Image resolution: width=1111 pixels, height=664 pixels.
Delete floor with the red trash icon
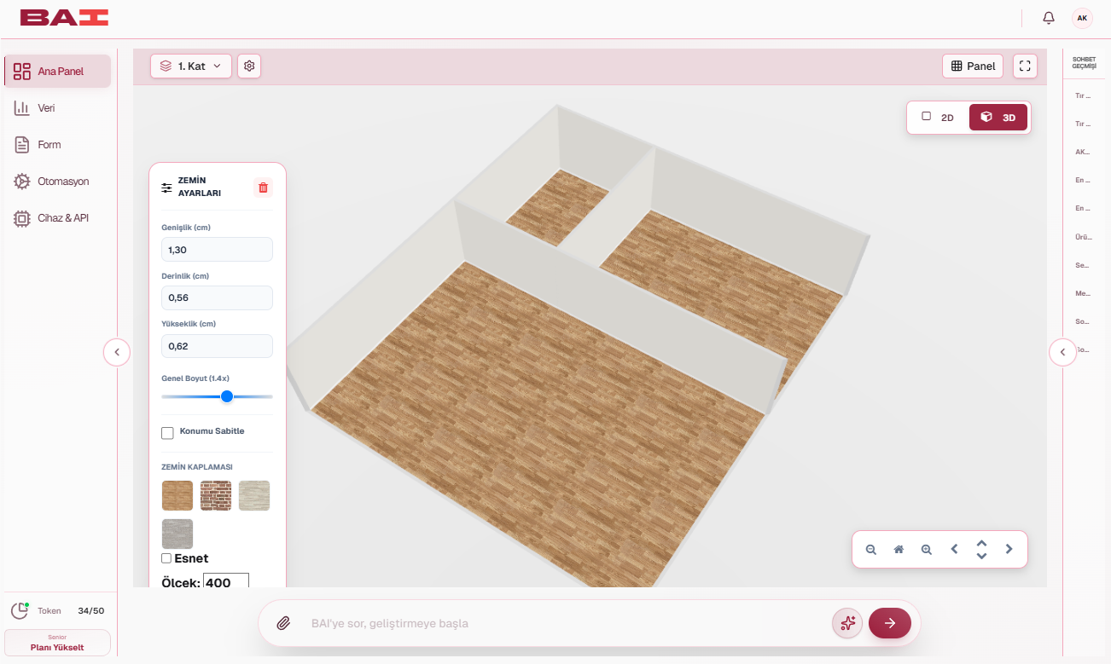point(263,188)
